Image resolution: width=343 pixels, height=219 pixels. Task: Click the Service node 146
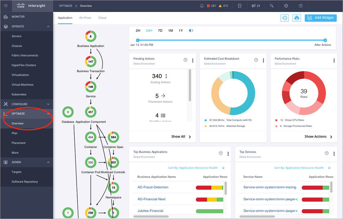click(91, 87)
